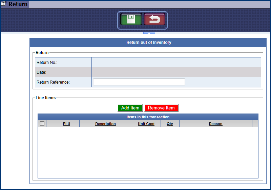Click the 'Return out of Inventory' panel header
Image resolution: width=271 pixels, height=190 pixels.
click(x=149, y=42)
